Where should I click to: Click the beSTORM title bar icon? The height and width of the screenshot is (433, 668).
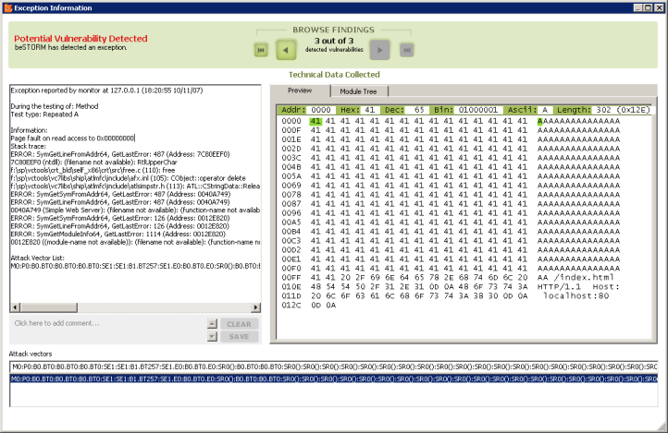click(x=7, y=7)
